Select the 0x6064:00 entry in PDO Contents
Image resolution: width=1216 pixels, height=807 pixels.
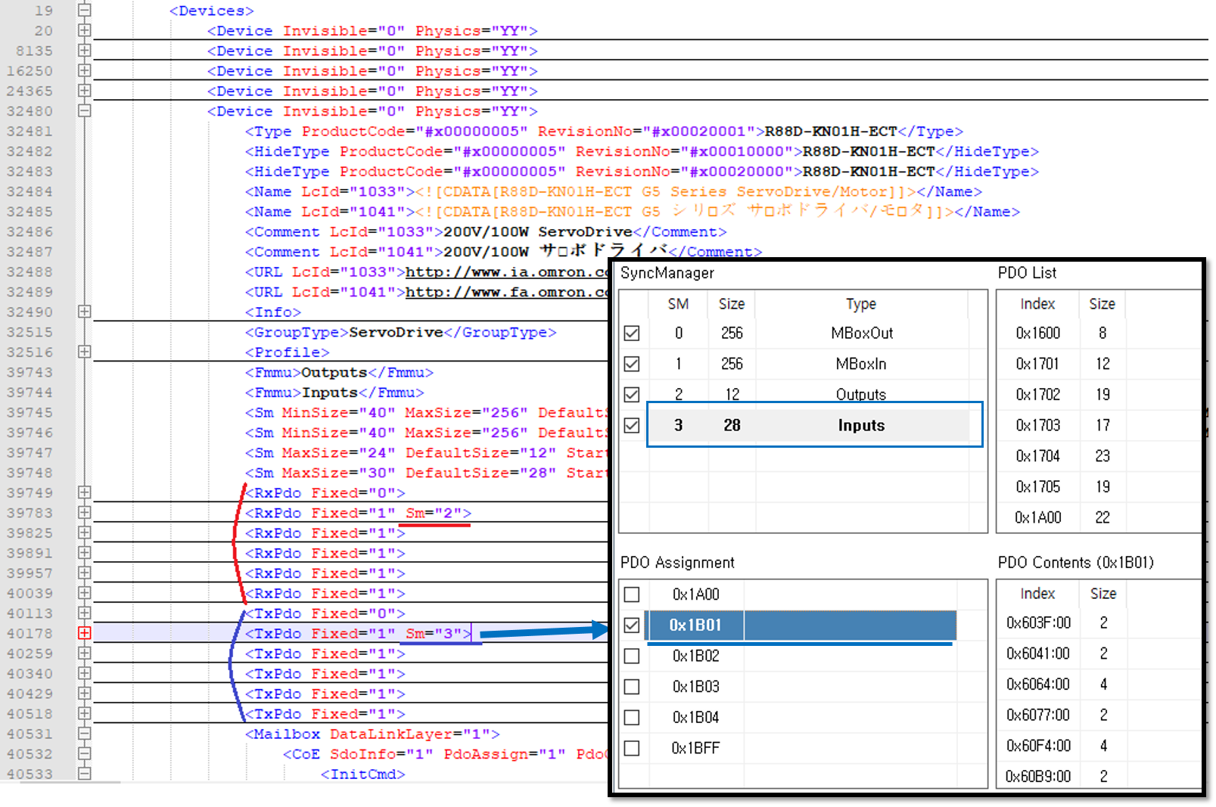(x=1037, y=684)
